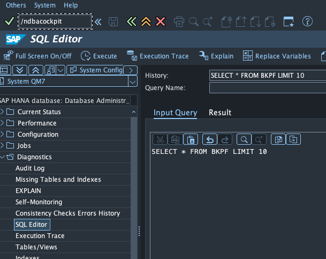Select Execution Trace in the tree
This screenshot has height=259, width=326.
40,236
